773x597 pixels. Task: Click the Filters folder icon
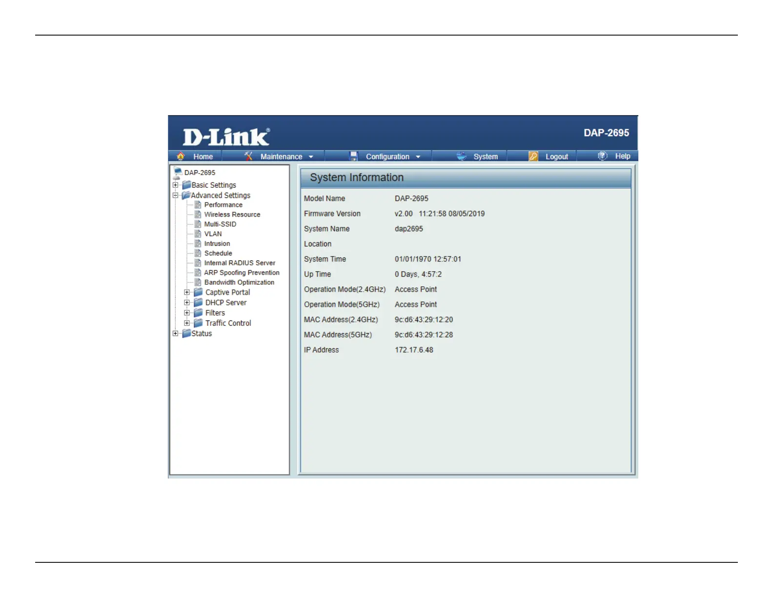click(x=198, y=313)
